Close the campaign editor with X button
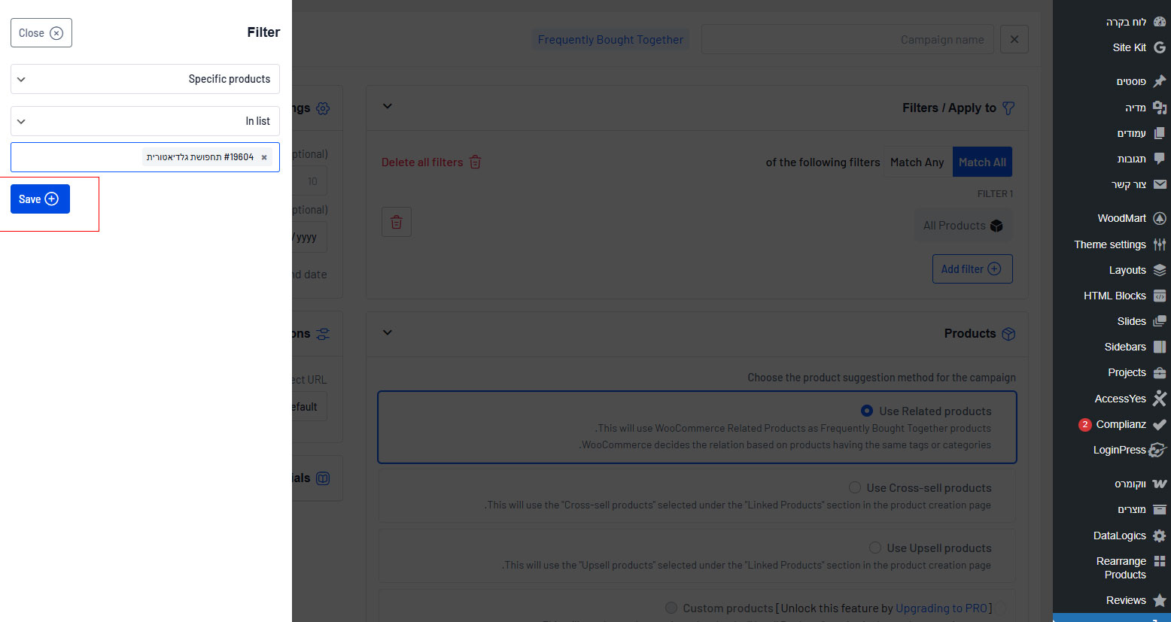 click(x=1014, y=39)
